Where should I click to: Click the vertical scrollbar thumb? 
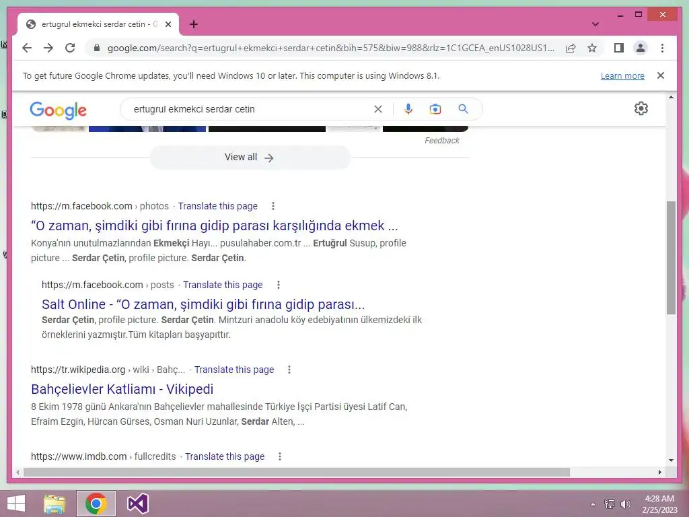671,258
